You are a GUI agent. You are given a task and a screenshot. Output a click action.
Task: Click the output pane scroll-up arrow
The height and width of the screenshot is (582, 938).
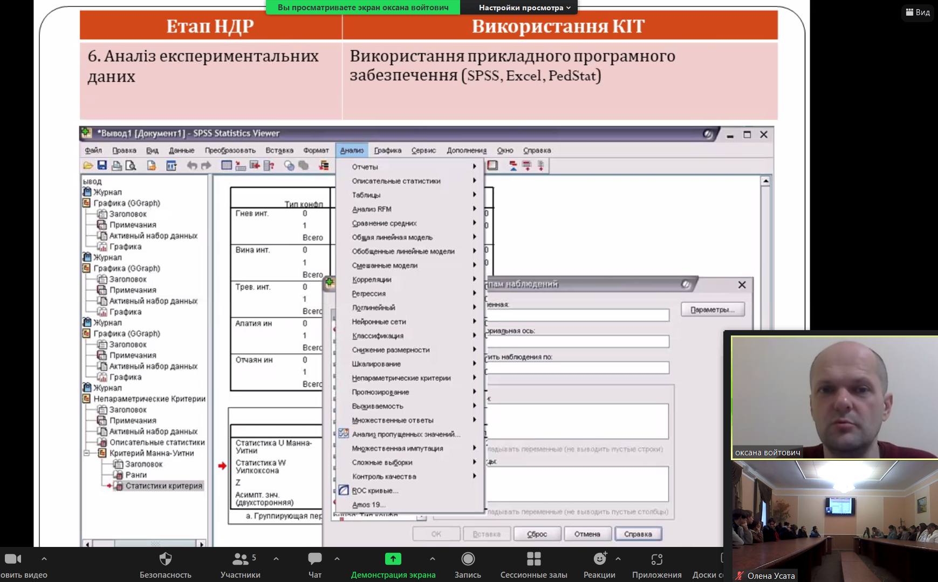tap(765, 181)
